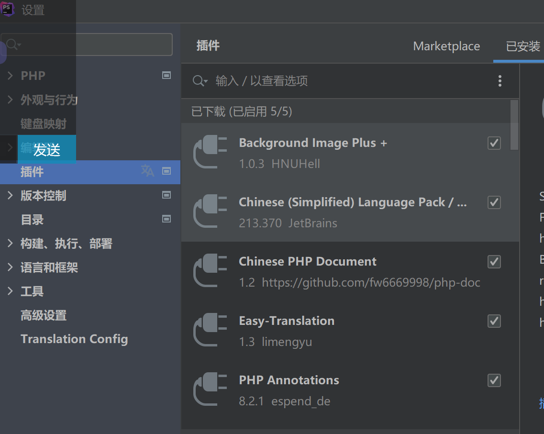Expand the 版本控制 settings node
This screenshot has width=544, height=434.
tap(10, 195)
